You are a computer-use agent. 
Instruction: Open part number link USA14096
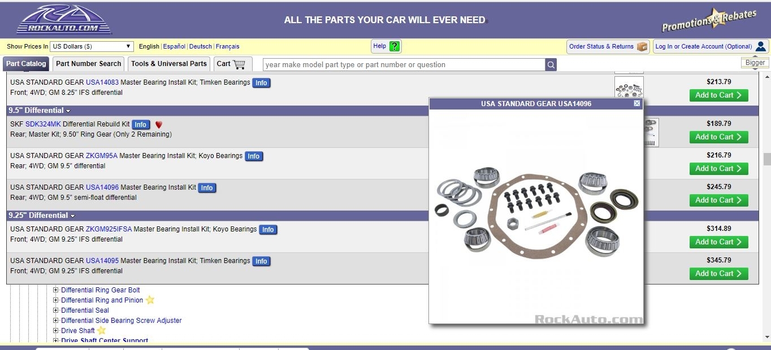tap(102, 187)
